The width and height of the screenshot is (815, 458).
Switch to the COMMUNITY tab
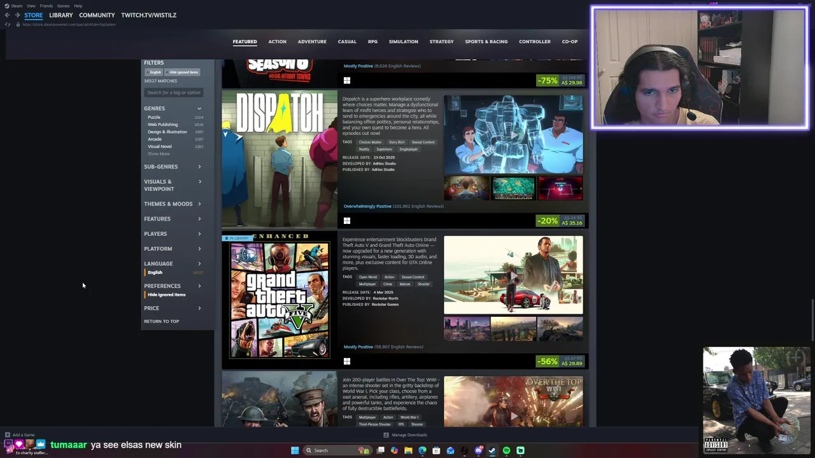[97, 15]
